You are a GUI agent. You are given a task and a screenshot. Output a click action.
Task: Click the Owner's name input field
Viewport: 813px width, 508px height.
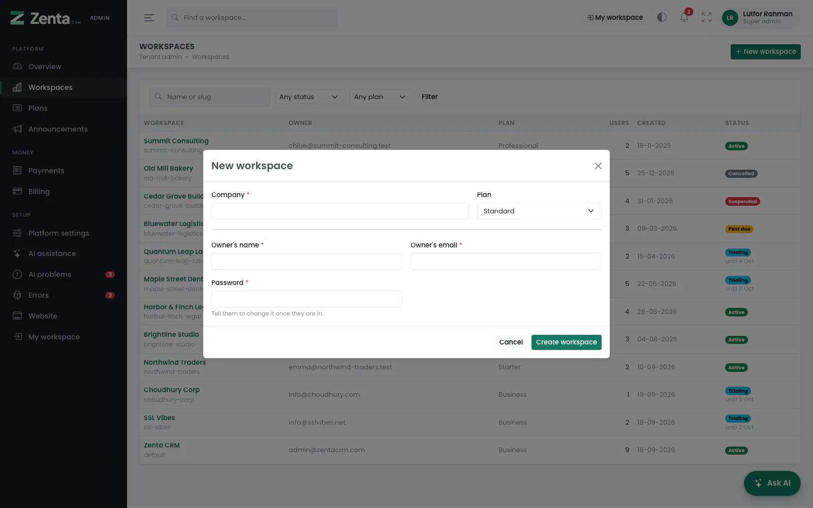click(x=307, y=262)
